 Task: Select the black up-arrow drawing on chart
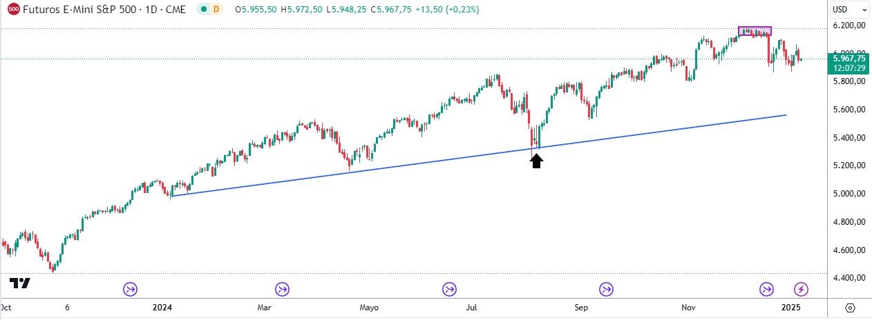[536, 160]
